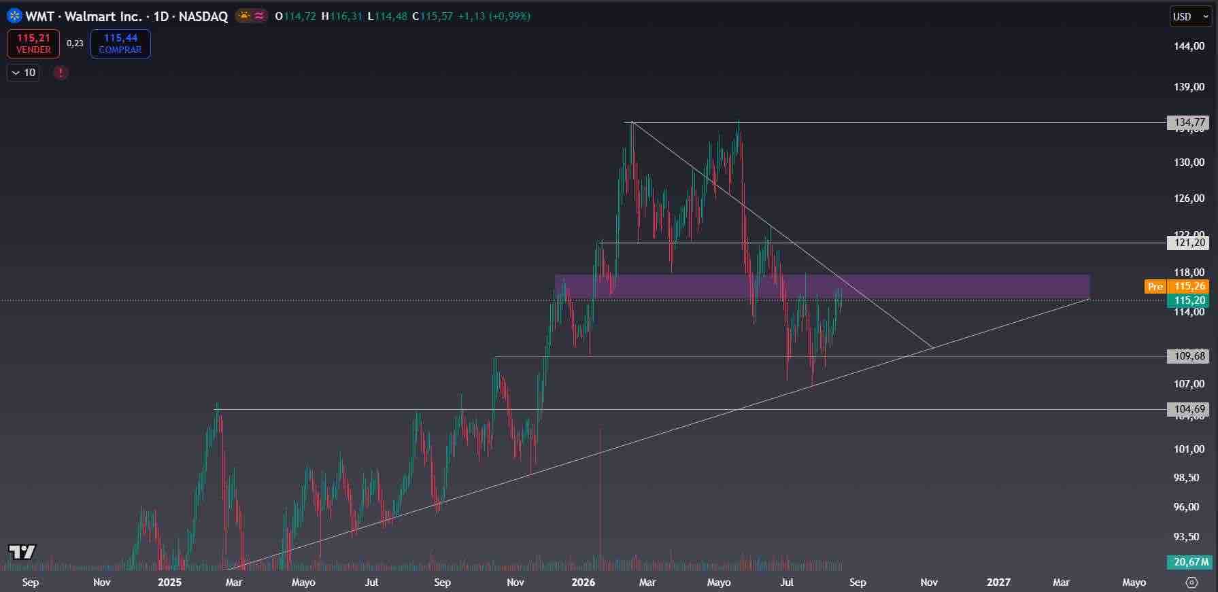The height and width of the screenshot is (592, 1218).
Task: Click the orange Pre 115,26 price label
Action: pos(1177,286)
